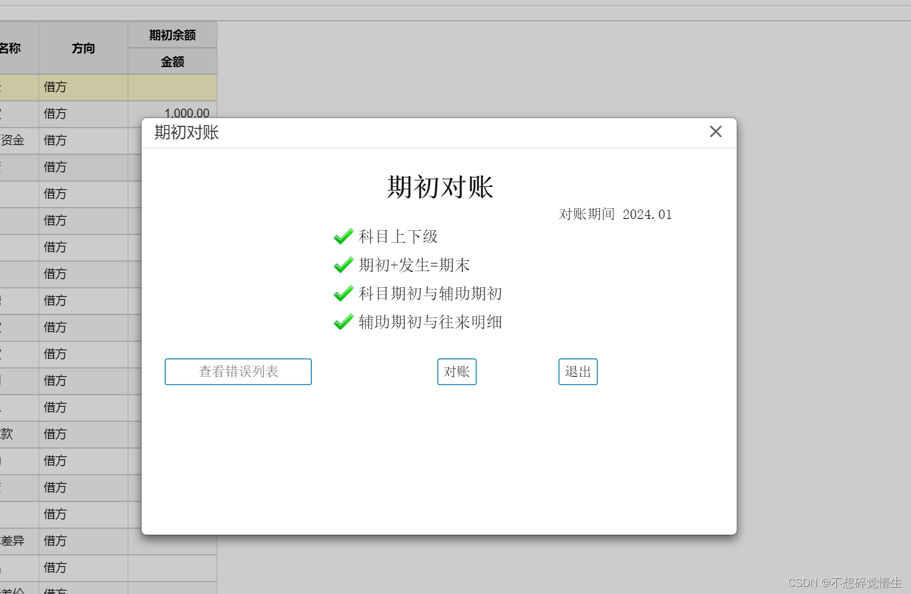The width and height of the screenshot is (911, 594).
Task: Click the 对账 button
Action: tap(457, 371)
